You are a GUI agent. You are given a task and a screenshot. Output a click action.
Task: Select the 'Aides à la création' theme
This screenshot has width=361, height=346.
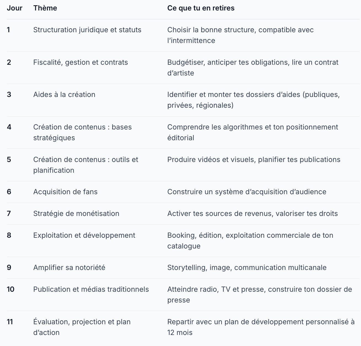point(64,94)
